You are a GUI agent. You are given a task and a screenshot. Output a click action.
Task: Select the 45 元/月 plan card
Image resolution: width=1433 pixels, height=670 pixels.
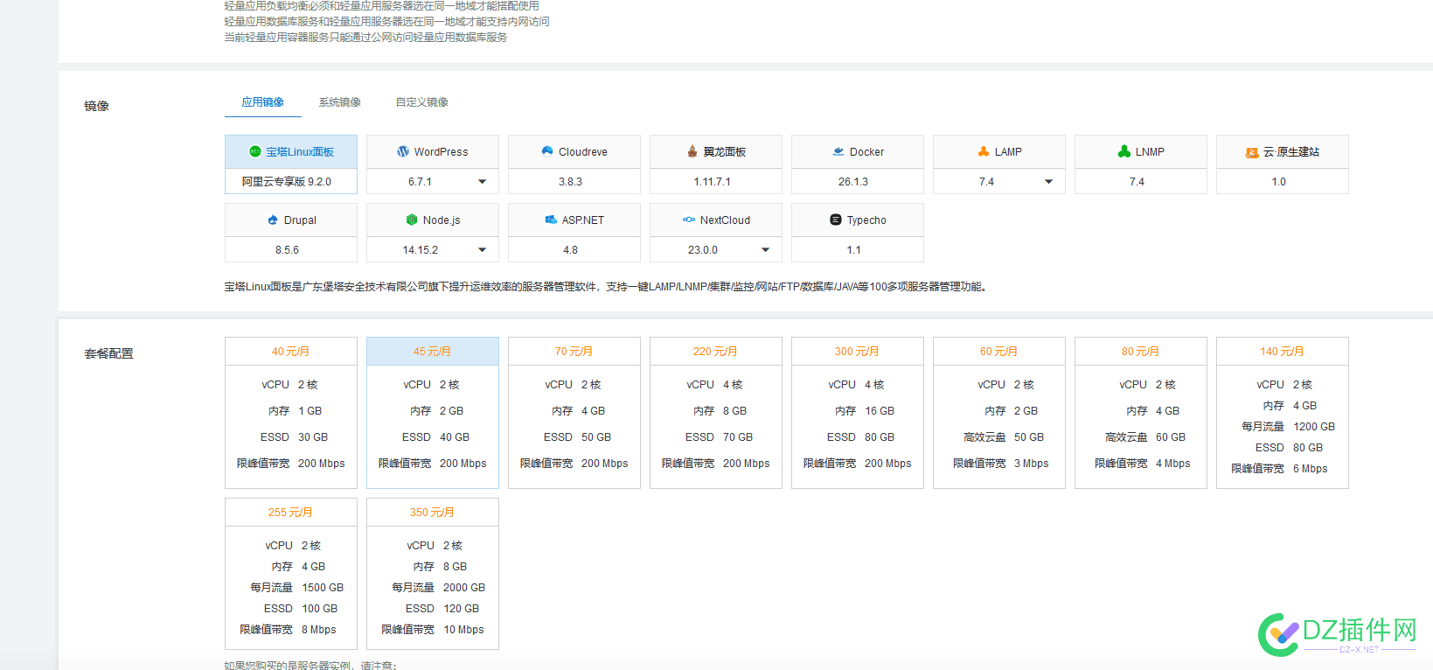pos(433,413)
